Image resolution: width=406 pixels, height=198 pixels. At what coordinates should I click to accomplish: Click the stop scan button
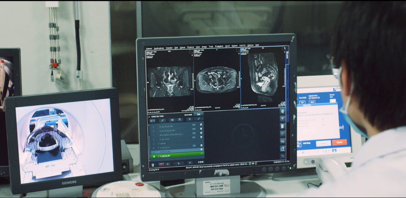[x=162, y=164]
